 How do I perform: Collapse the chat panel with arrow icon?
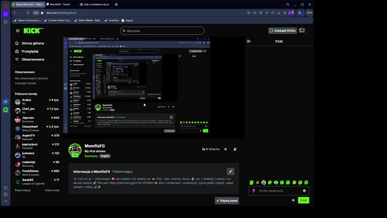coord(249,41)
